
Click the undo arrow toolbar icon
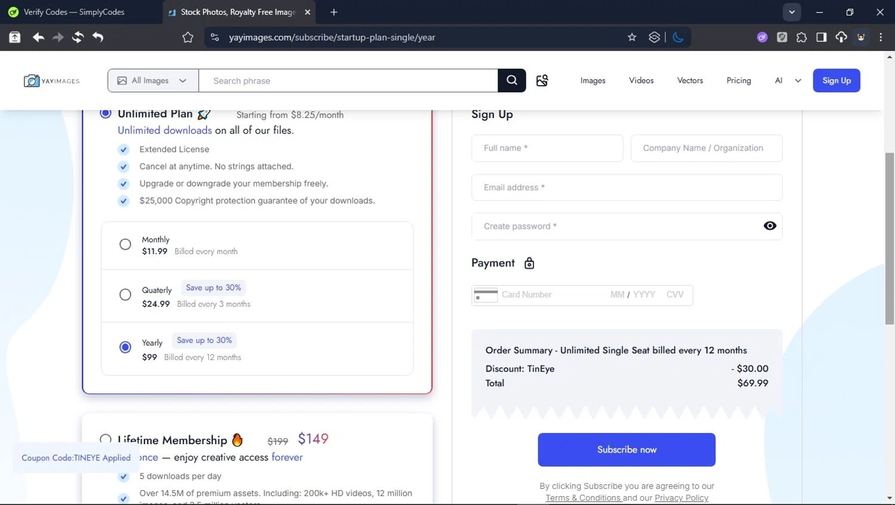pos(98,37)
